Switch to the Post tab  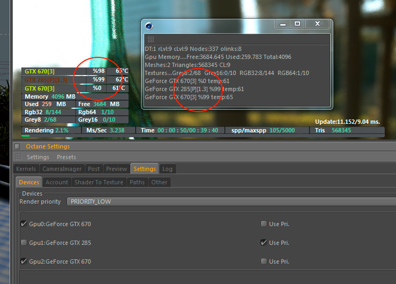point(94,169)
